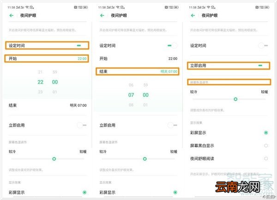Collapse 结束 time row in middle screen
Screen dimensions: 277x200
click(x=138, y=71)
